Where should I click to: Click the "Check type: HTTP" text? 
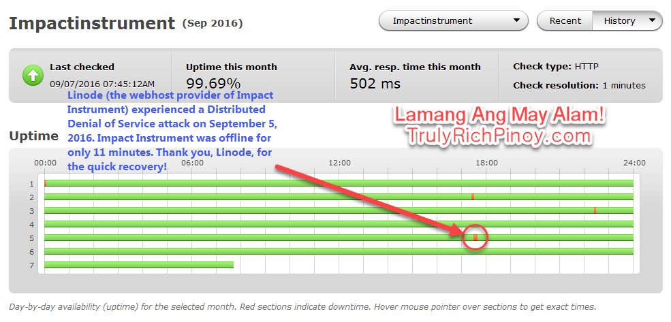click(555, 67)
